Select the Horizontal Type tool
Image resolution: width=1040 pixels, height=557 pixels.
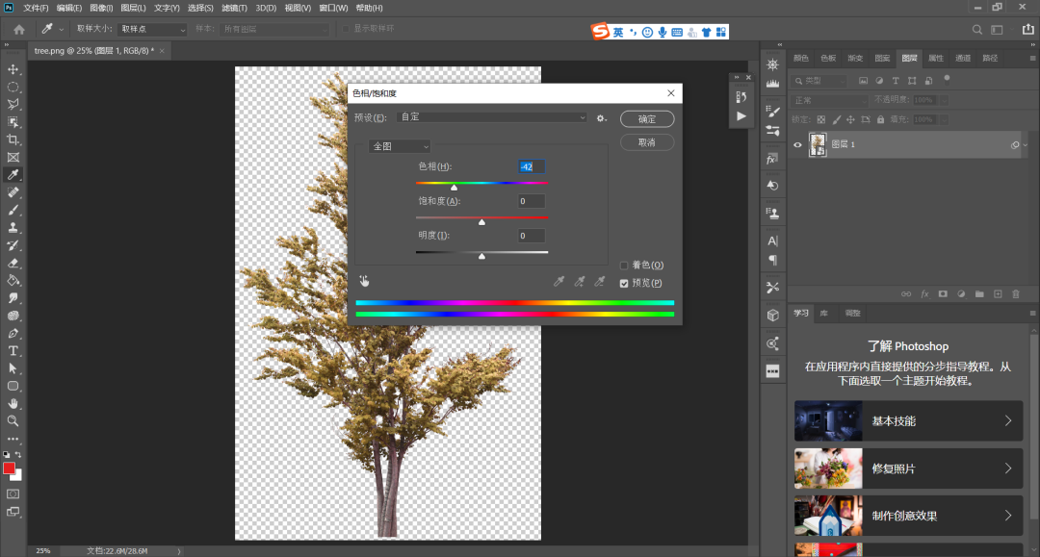13,350
